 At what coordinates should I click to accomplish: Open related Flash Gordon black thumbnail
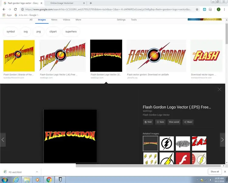[150, 143]
